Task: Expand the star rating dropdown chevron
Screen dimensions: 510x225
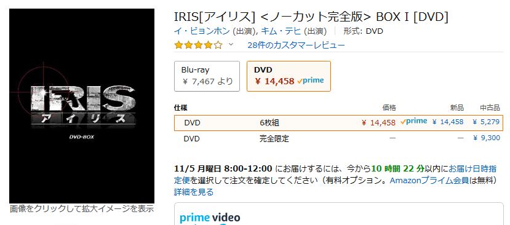Action: (x=231, y=44)
